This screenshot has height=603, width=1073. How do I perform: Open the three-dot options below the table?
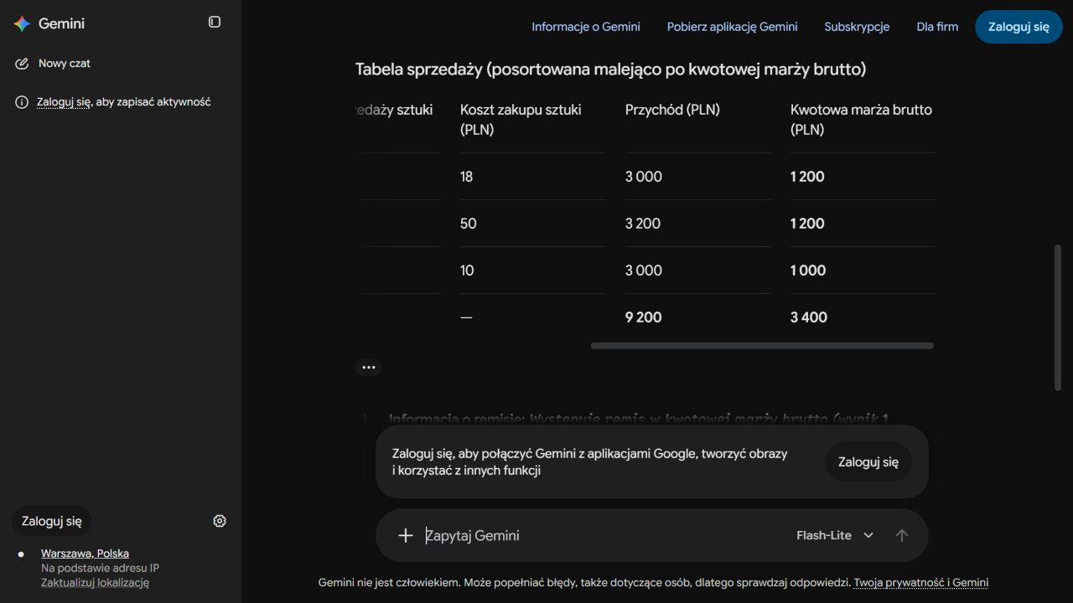point(369,367)
